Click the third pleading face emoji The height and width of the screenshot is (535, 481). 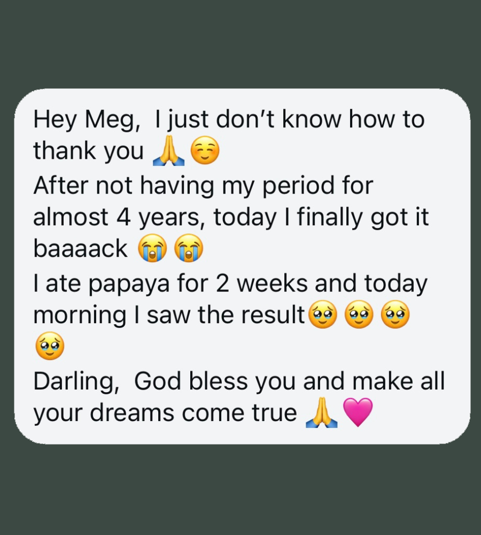395,314
